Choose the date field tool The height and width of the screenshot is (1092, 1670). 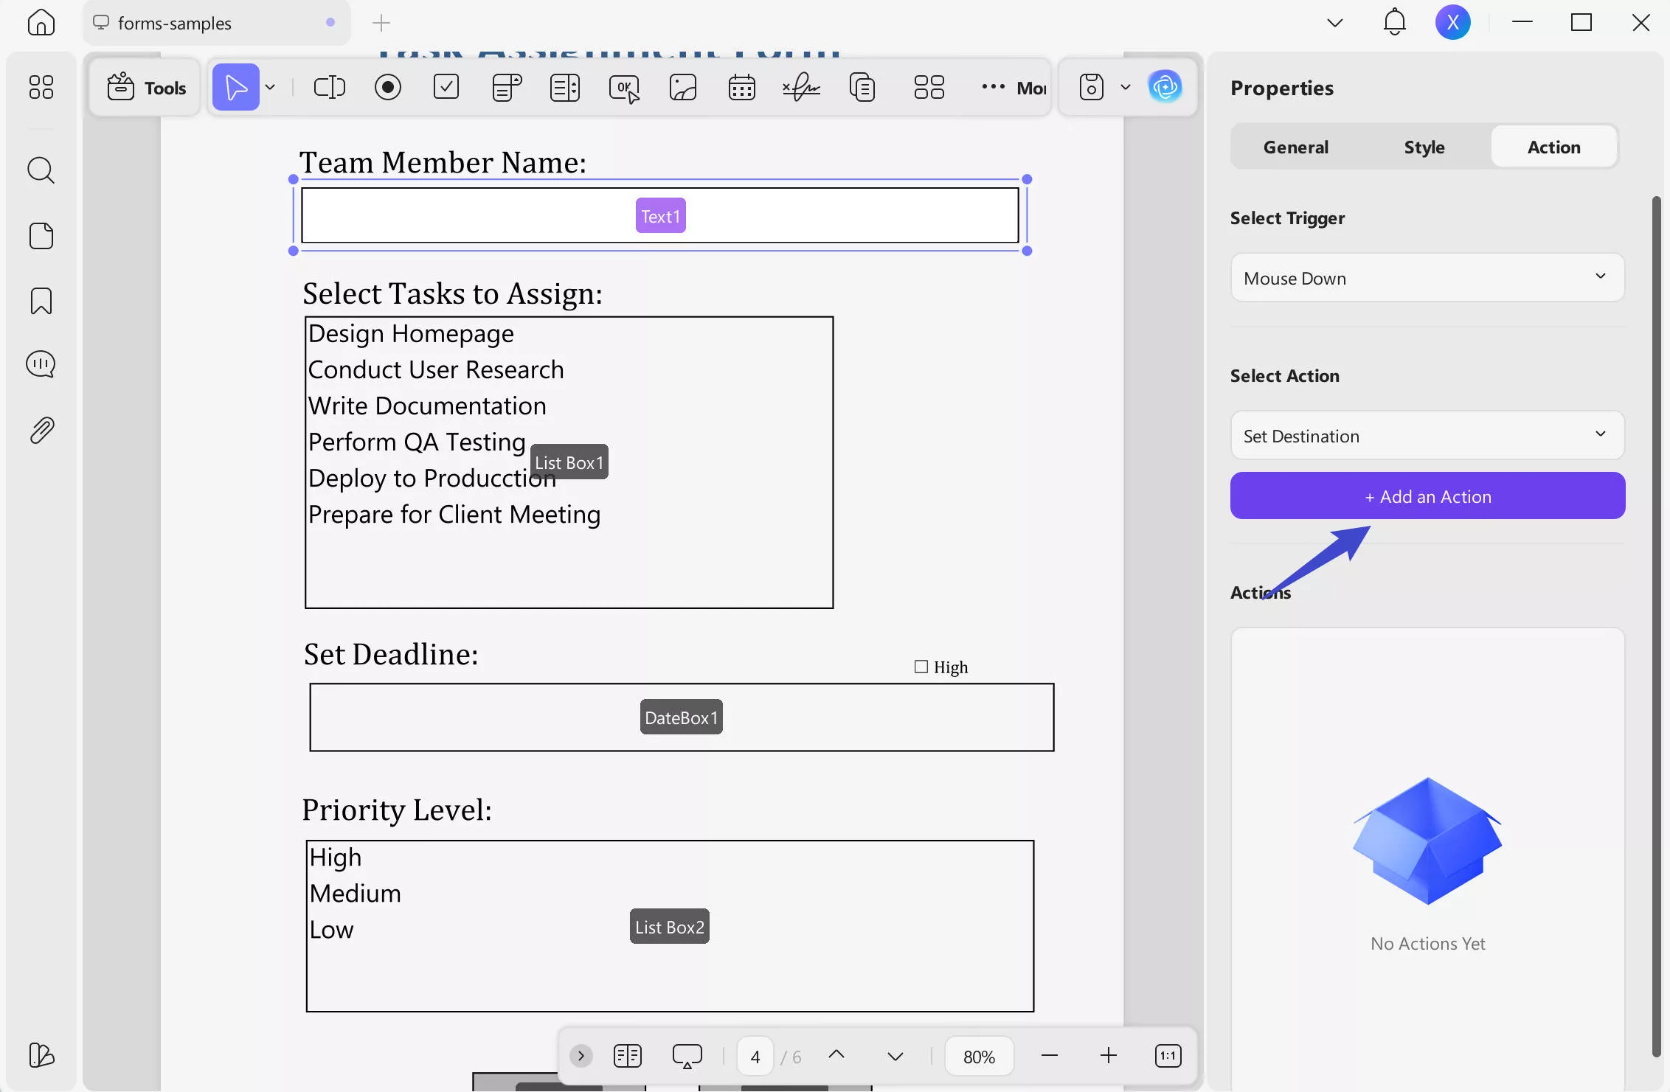click(x=741, y=87)
